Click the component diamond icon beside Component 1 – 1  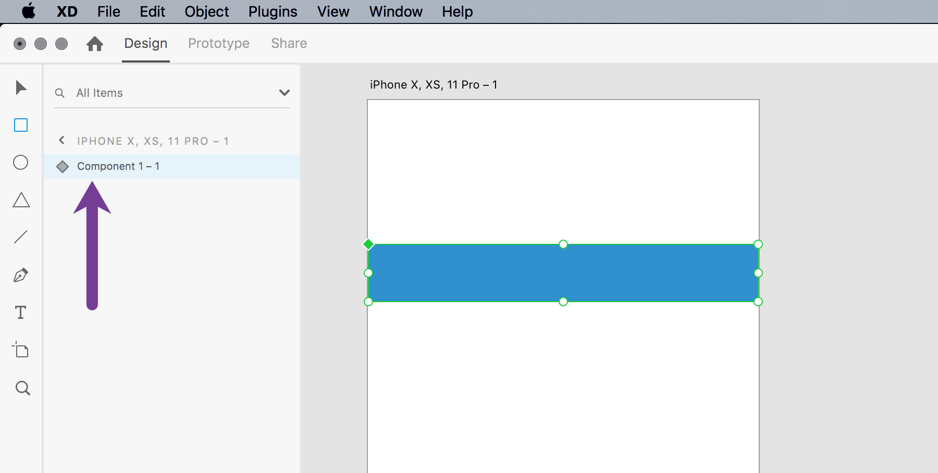pos(63,166)
